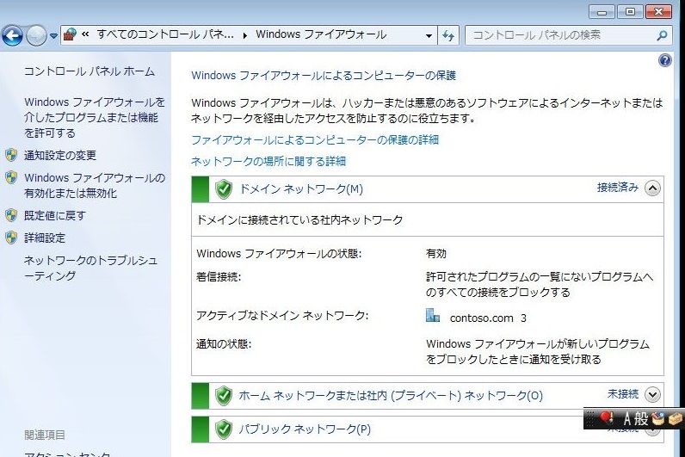Screen dimensions: 685x457
Task: Click 接続済み status text
Action: pyautogui.click(x=618, y=188)
